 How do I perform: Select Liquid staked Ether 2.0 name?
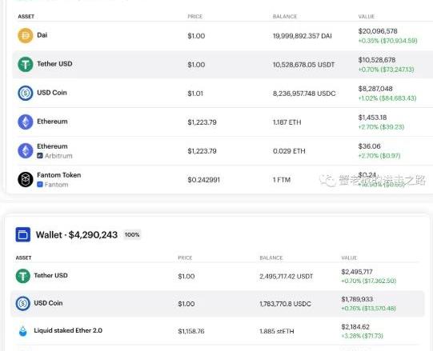pos(68,330)
